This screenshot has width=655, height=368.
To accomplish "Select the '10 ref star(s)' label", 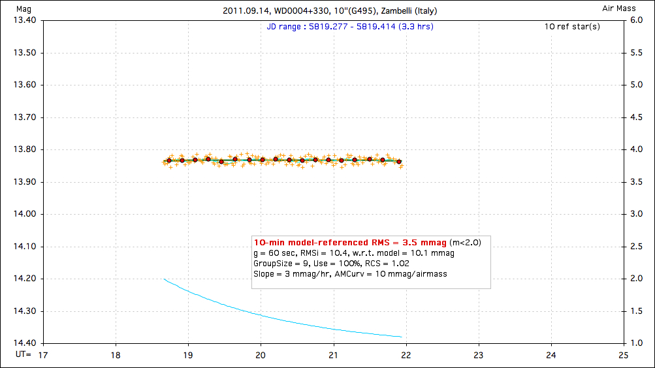I will [572, 27].
